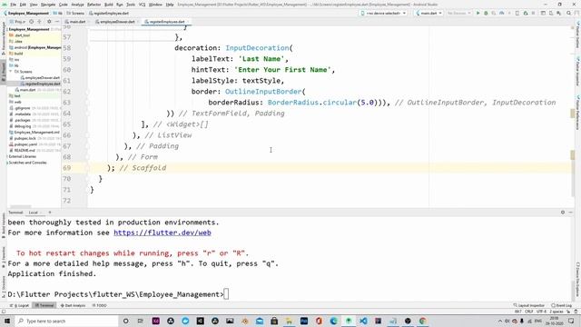The image size is (581, 327).
Task: Hide the Terminal panel with minus icon
Action: 571,212
